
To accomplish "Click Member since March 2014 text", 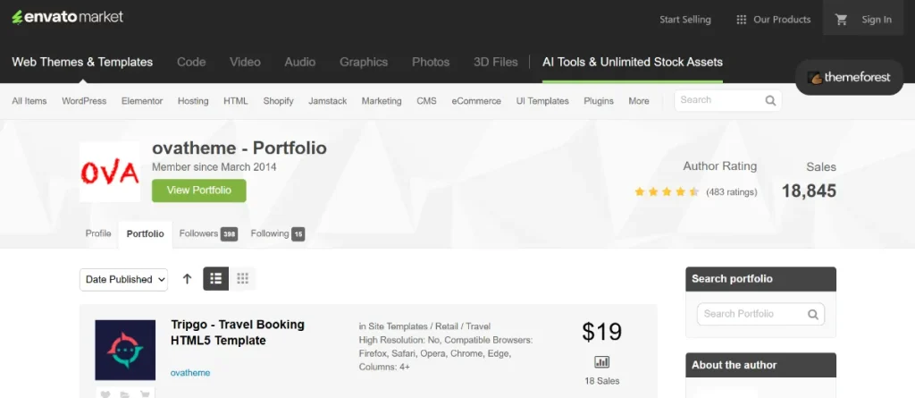I will 214,167.
